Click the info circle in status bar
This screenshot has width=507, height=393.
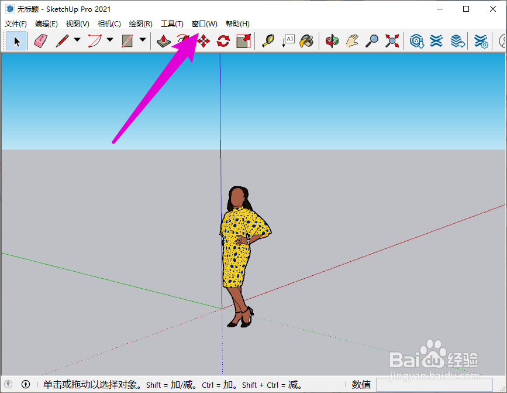[x=26, y=385]
